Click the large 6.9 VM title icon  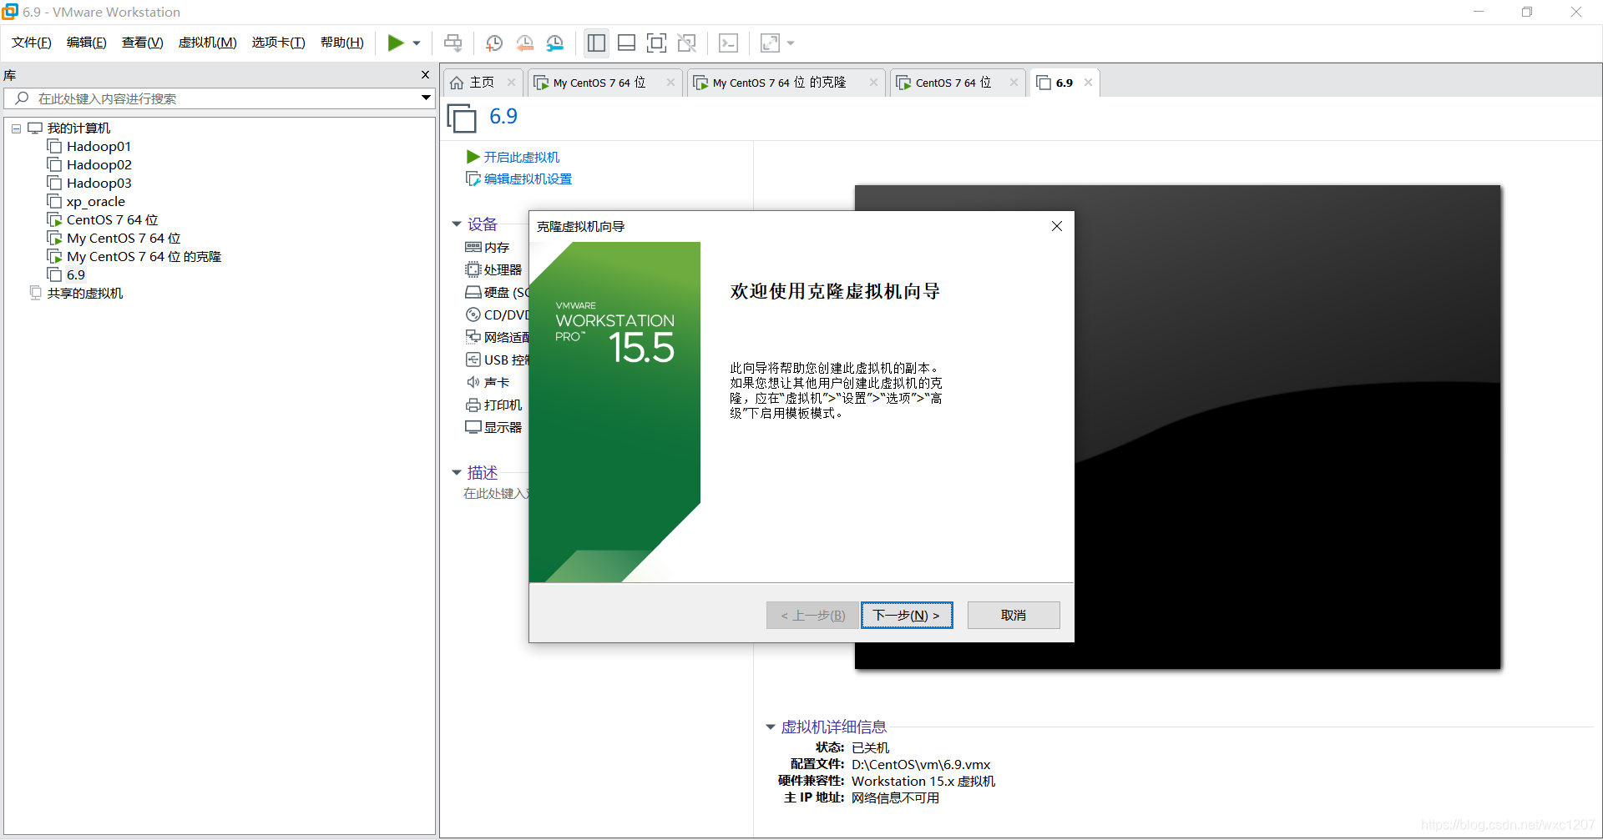pyautogui.click(x=462, y=118)
